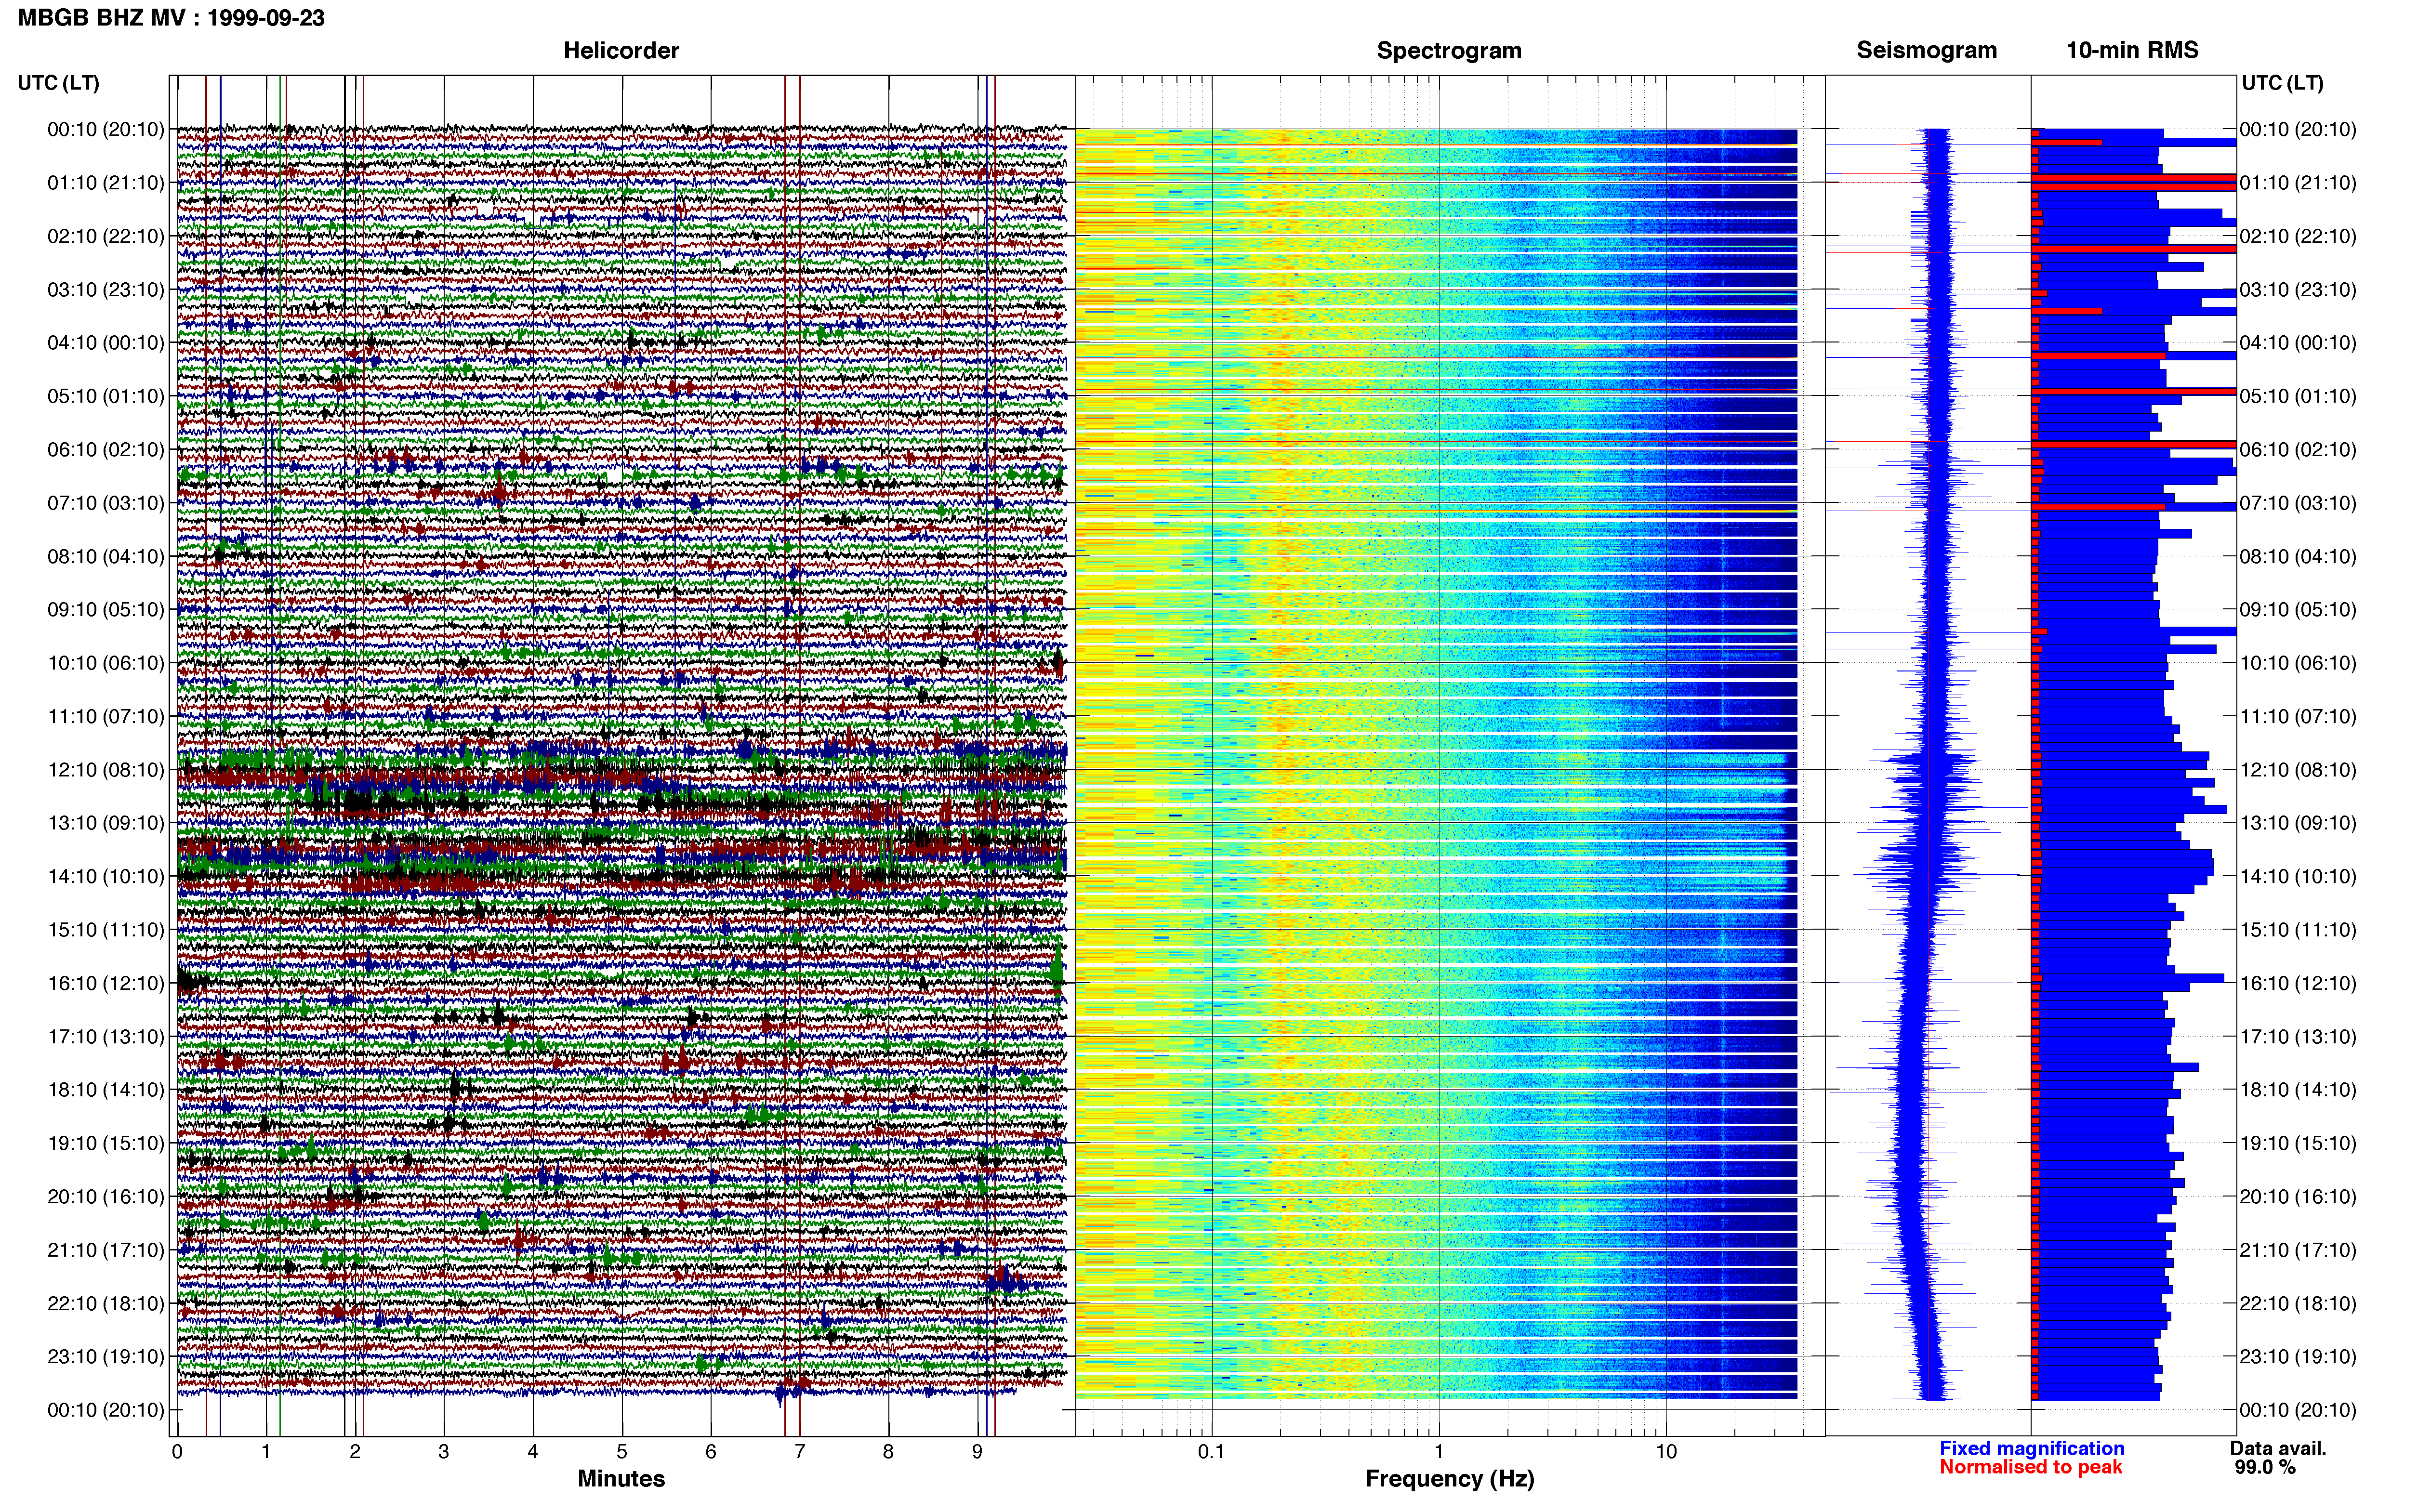Screen dimensions: 2418x1512
Task: Click '05:10 (01:10)' on the left time axis
Action: click(106, 396)
